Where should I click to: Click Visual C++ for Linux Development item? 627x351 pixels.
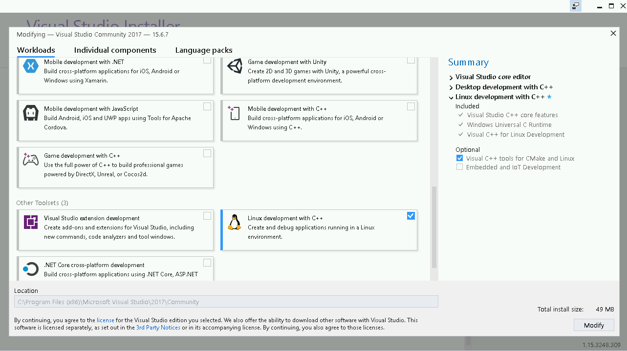(x=516, y=135)
